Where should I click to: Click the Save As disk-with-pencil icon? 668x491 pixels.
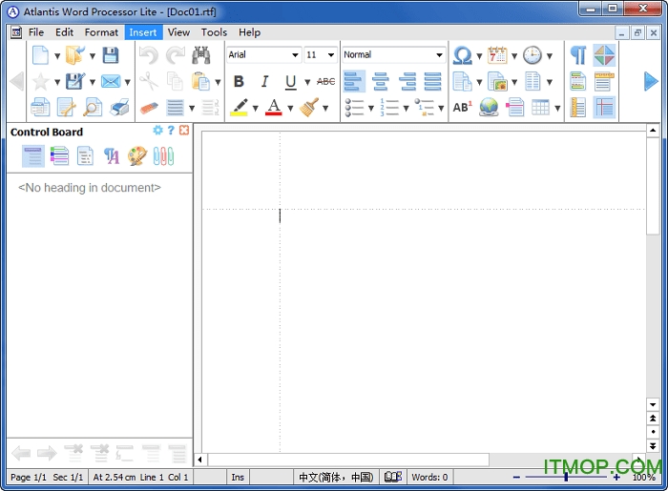[75, 81]
